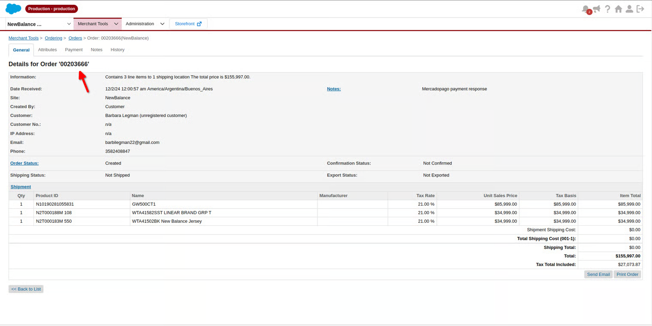Open the Order Status link
The height and width of the screenshot is (326, 652).
tap(24, 163)
